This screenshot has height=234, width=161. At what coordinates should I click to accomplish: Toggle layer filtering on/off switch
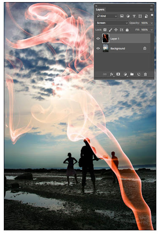[x=152, y=16]
